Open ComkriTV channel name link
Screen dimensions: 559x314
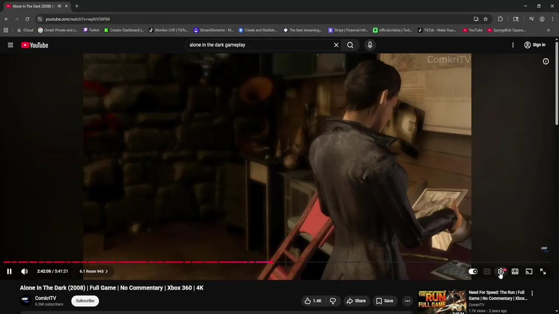[45, 298]
